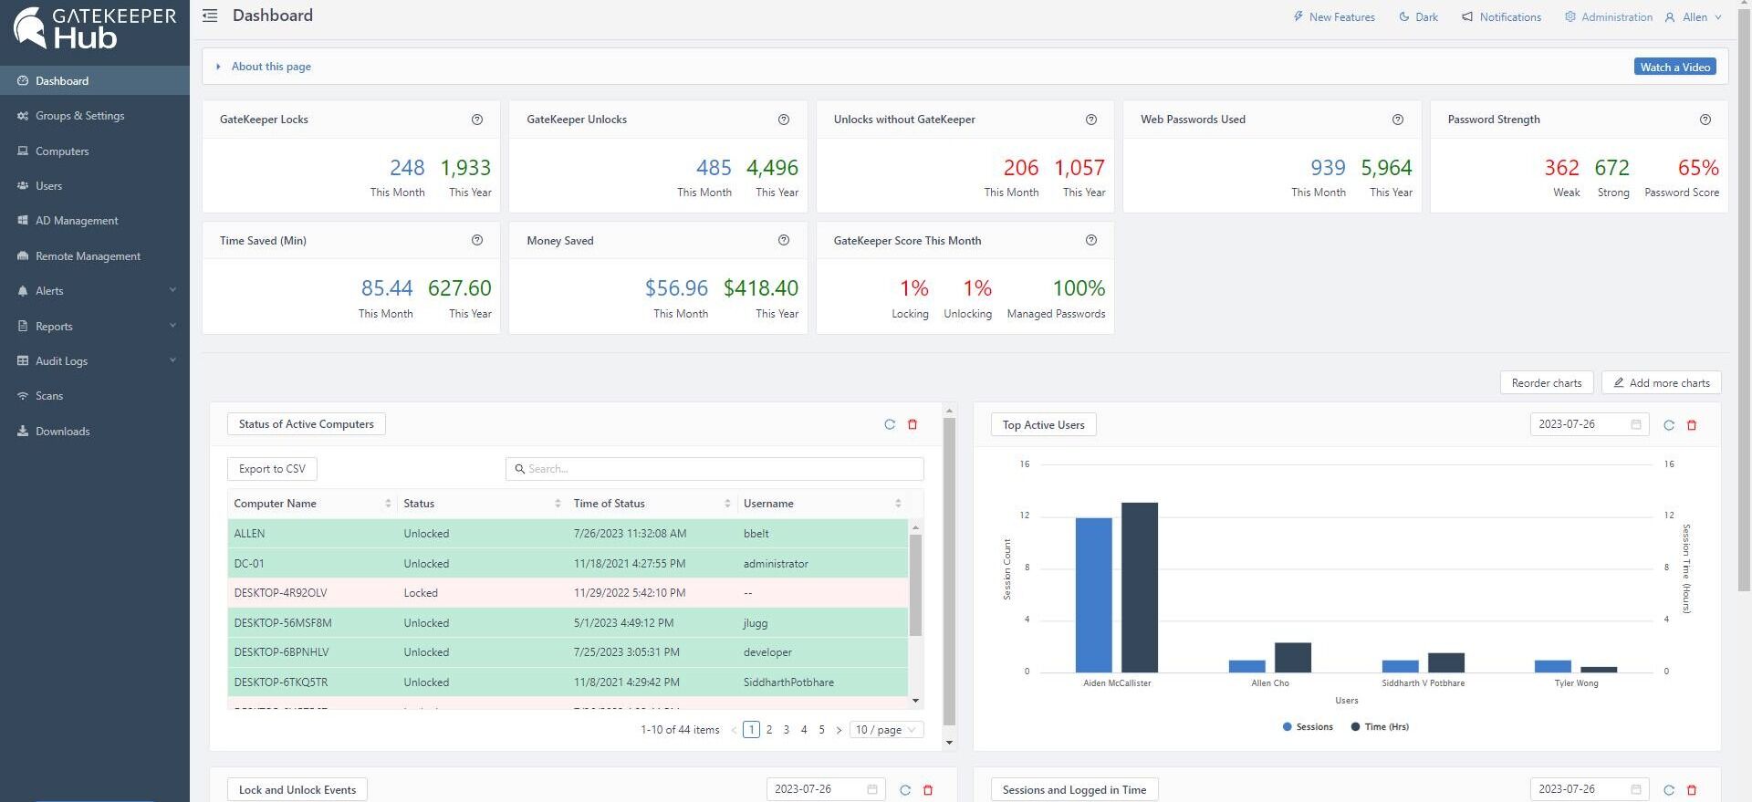Sort table by Computer Name column
The width and height of the screenshot is (1752, 802).
(388, 504)
